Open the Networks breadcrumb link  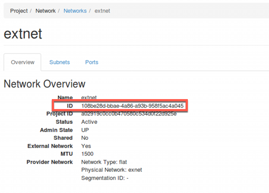point(75,11)
